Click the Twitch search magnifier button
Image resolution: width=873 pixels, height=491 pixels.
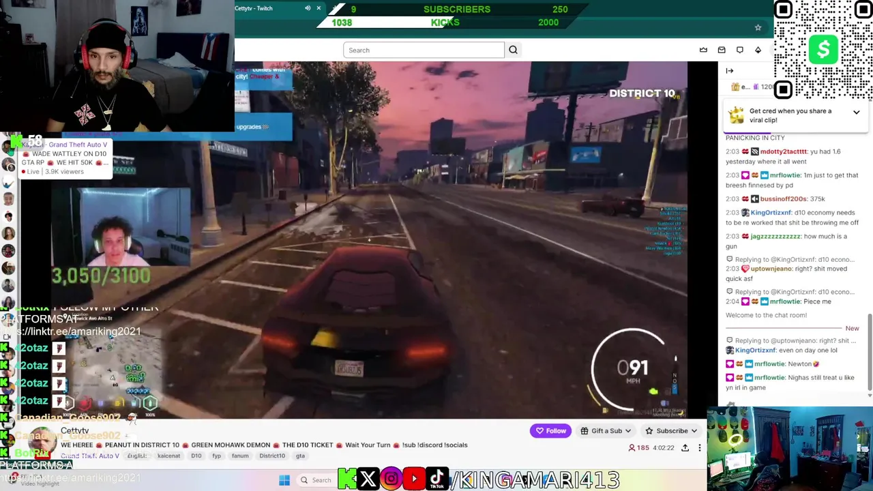click(513, 50)
